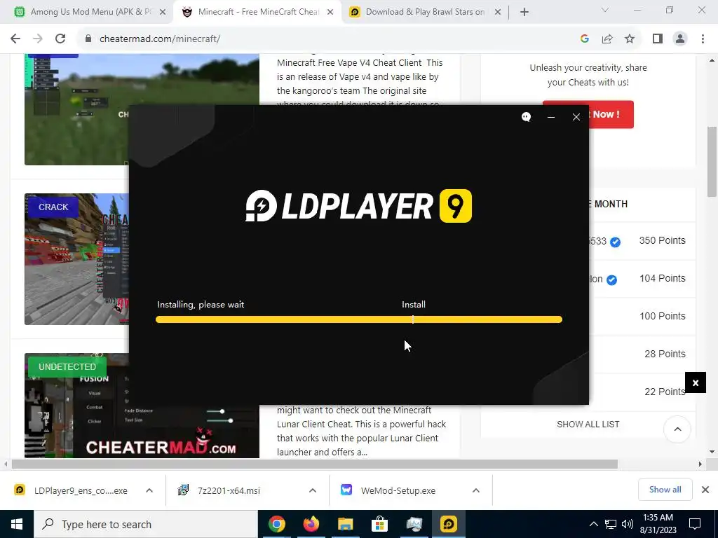Screen dimensions: 718x538
Task: Open a new browser tab
Action: 524,13
